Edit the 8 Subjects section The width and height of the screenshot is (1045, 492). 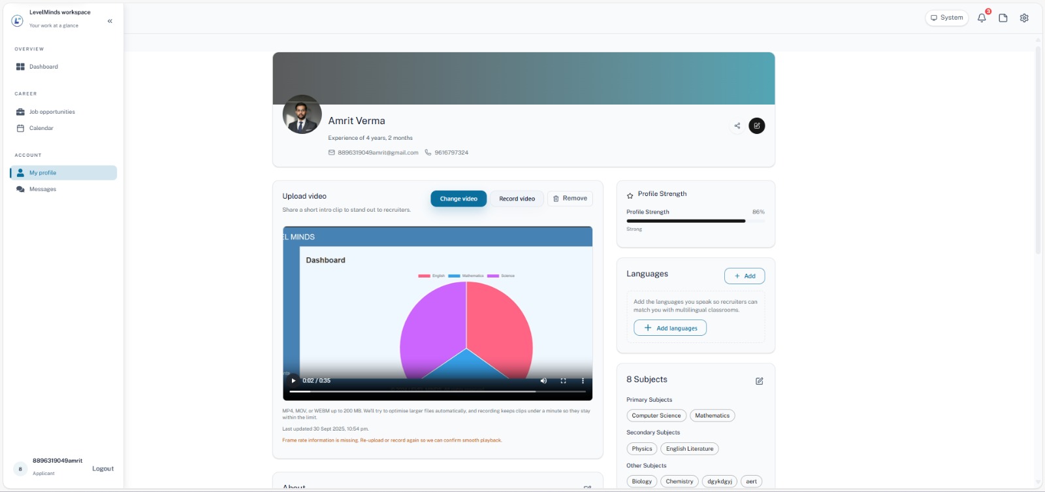[760, 381]
